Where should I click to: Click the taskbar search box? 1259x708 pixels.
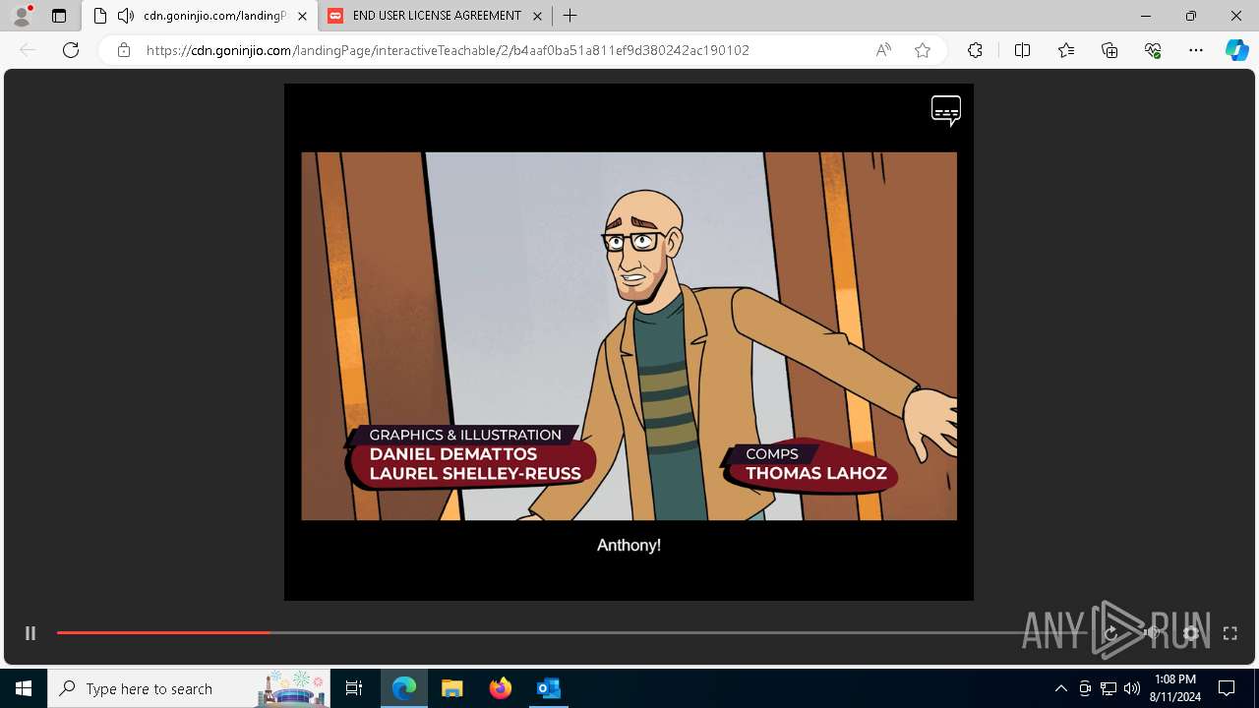(191, 688)
